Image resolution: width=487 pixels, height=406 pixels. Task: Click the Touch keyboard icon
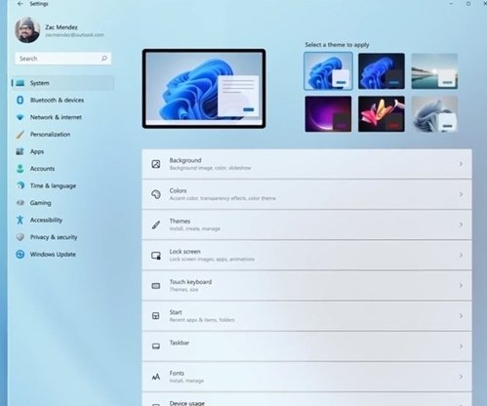156,286
